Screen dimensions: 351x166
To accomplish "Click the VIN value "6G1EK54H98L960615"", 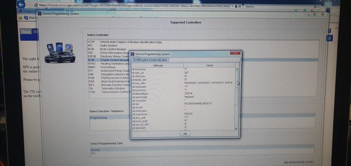I will click(198, 104).
